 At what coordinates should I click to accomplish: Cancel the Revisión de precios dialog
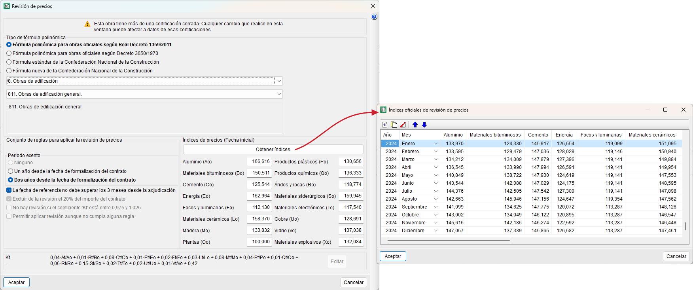tap(354, 282)
